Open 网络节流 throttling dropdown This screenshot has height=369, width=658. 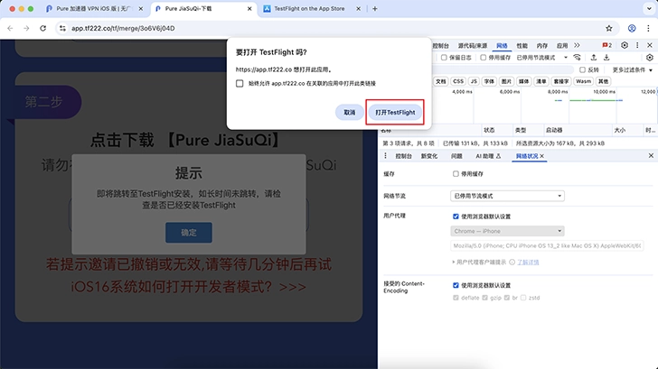507,195
